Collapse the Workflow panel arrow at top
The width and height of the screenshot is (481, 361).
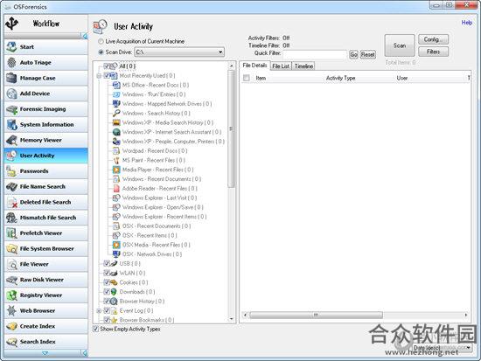click(84, 36)
